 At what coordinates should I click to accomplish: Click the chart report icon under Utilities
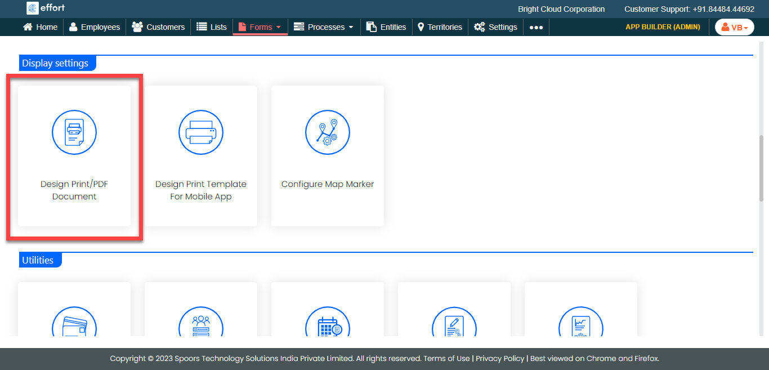point(581,324)
